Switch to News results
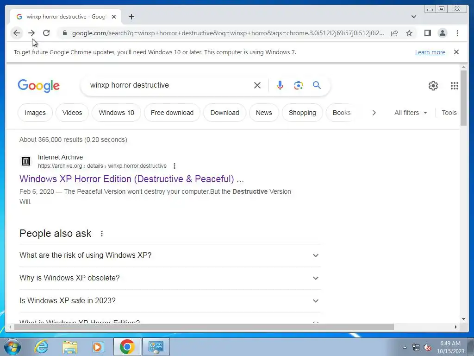The image size is (474, 356). 264,113
